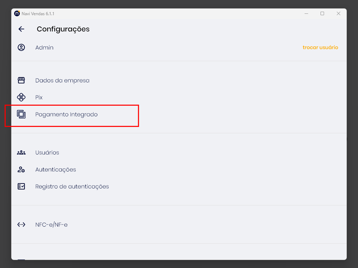Select the Pix text label

coord(39,97)
